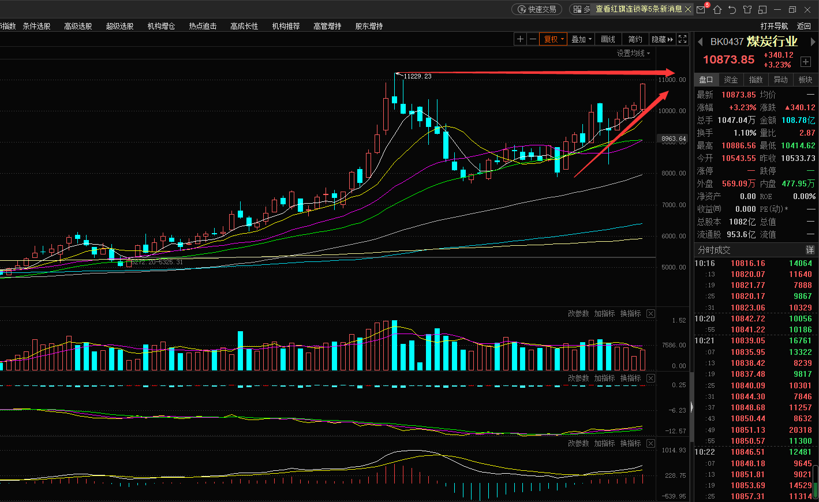Click 换指标 in bottom MACD panel
Screen dimensions: 819x502
click(630, 444)
